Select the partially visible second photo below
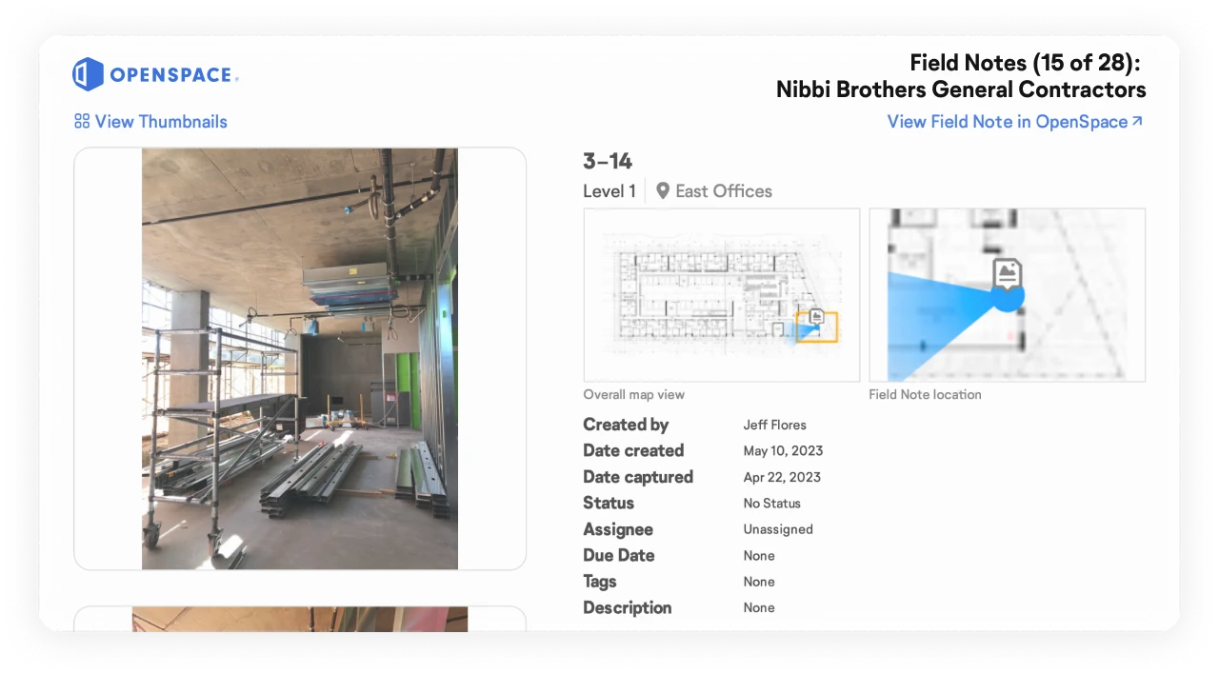 coord(300,619)
